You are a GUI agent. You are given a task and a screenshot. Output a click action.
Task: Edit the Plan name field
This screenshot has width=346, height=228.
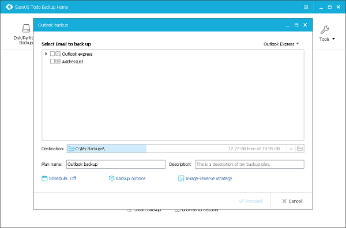pos(116,164)
